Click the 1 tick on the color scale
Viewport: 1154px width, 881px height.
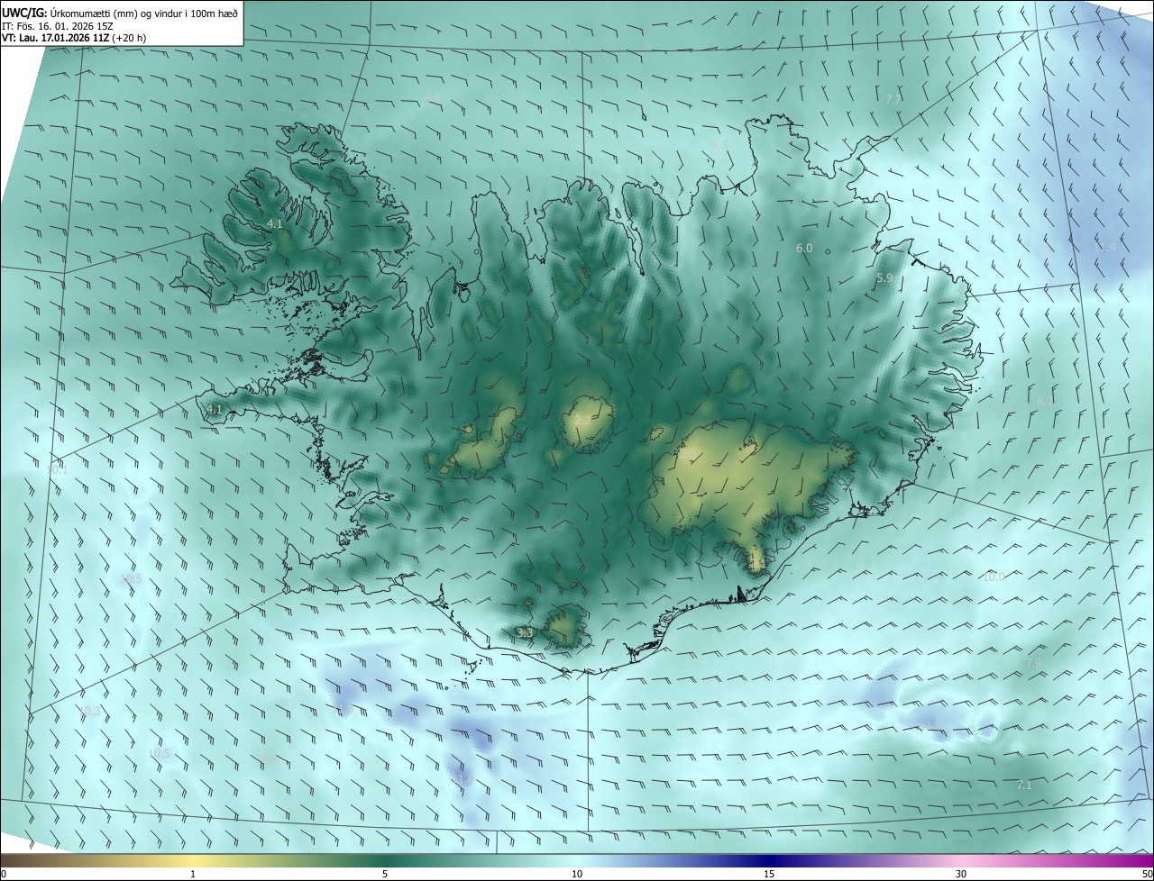click(x=193, y=874)
